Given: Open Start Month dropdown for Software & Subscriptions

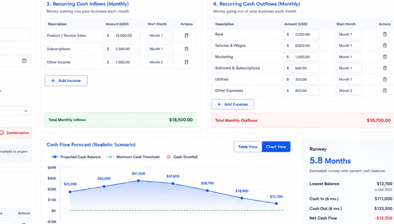Looking at the screenshot, I should coord(349,68).
